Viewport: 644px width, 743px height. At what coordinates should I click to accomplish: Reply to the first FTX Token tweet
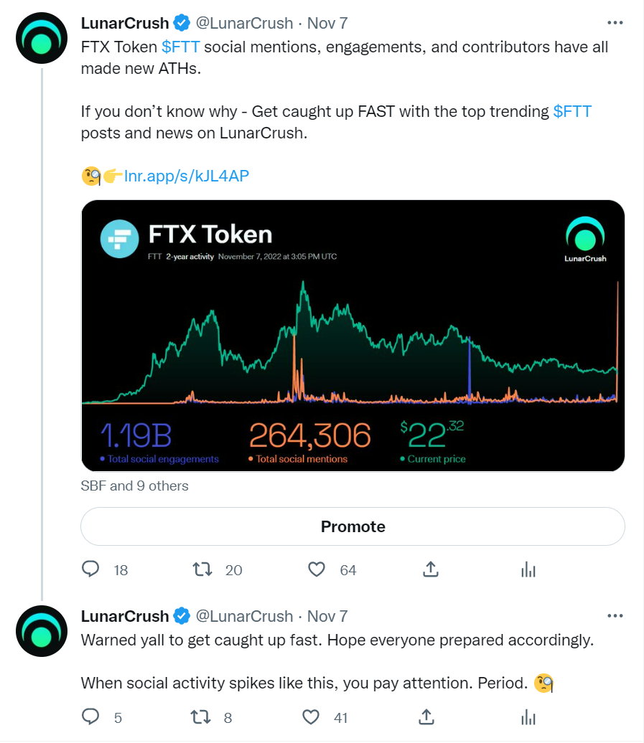(90, 569)
